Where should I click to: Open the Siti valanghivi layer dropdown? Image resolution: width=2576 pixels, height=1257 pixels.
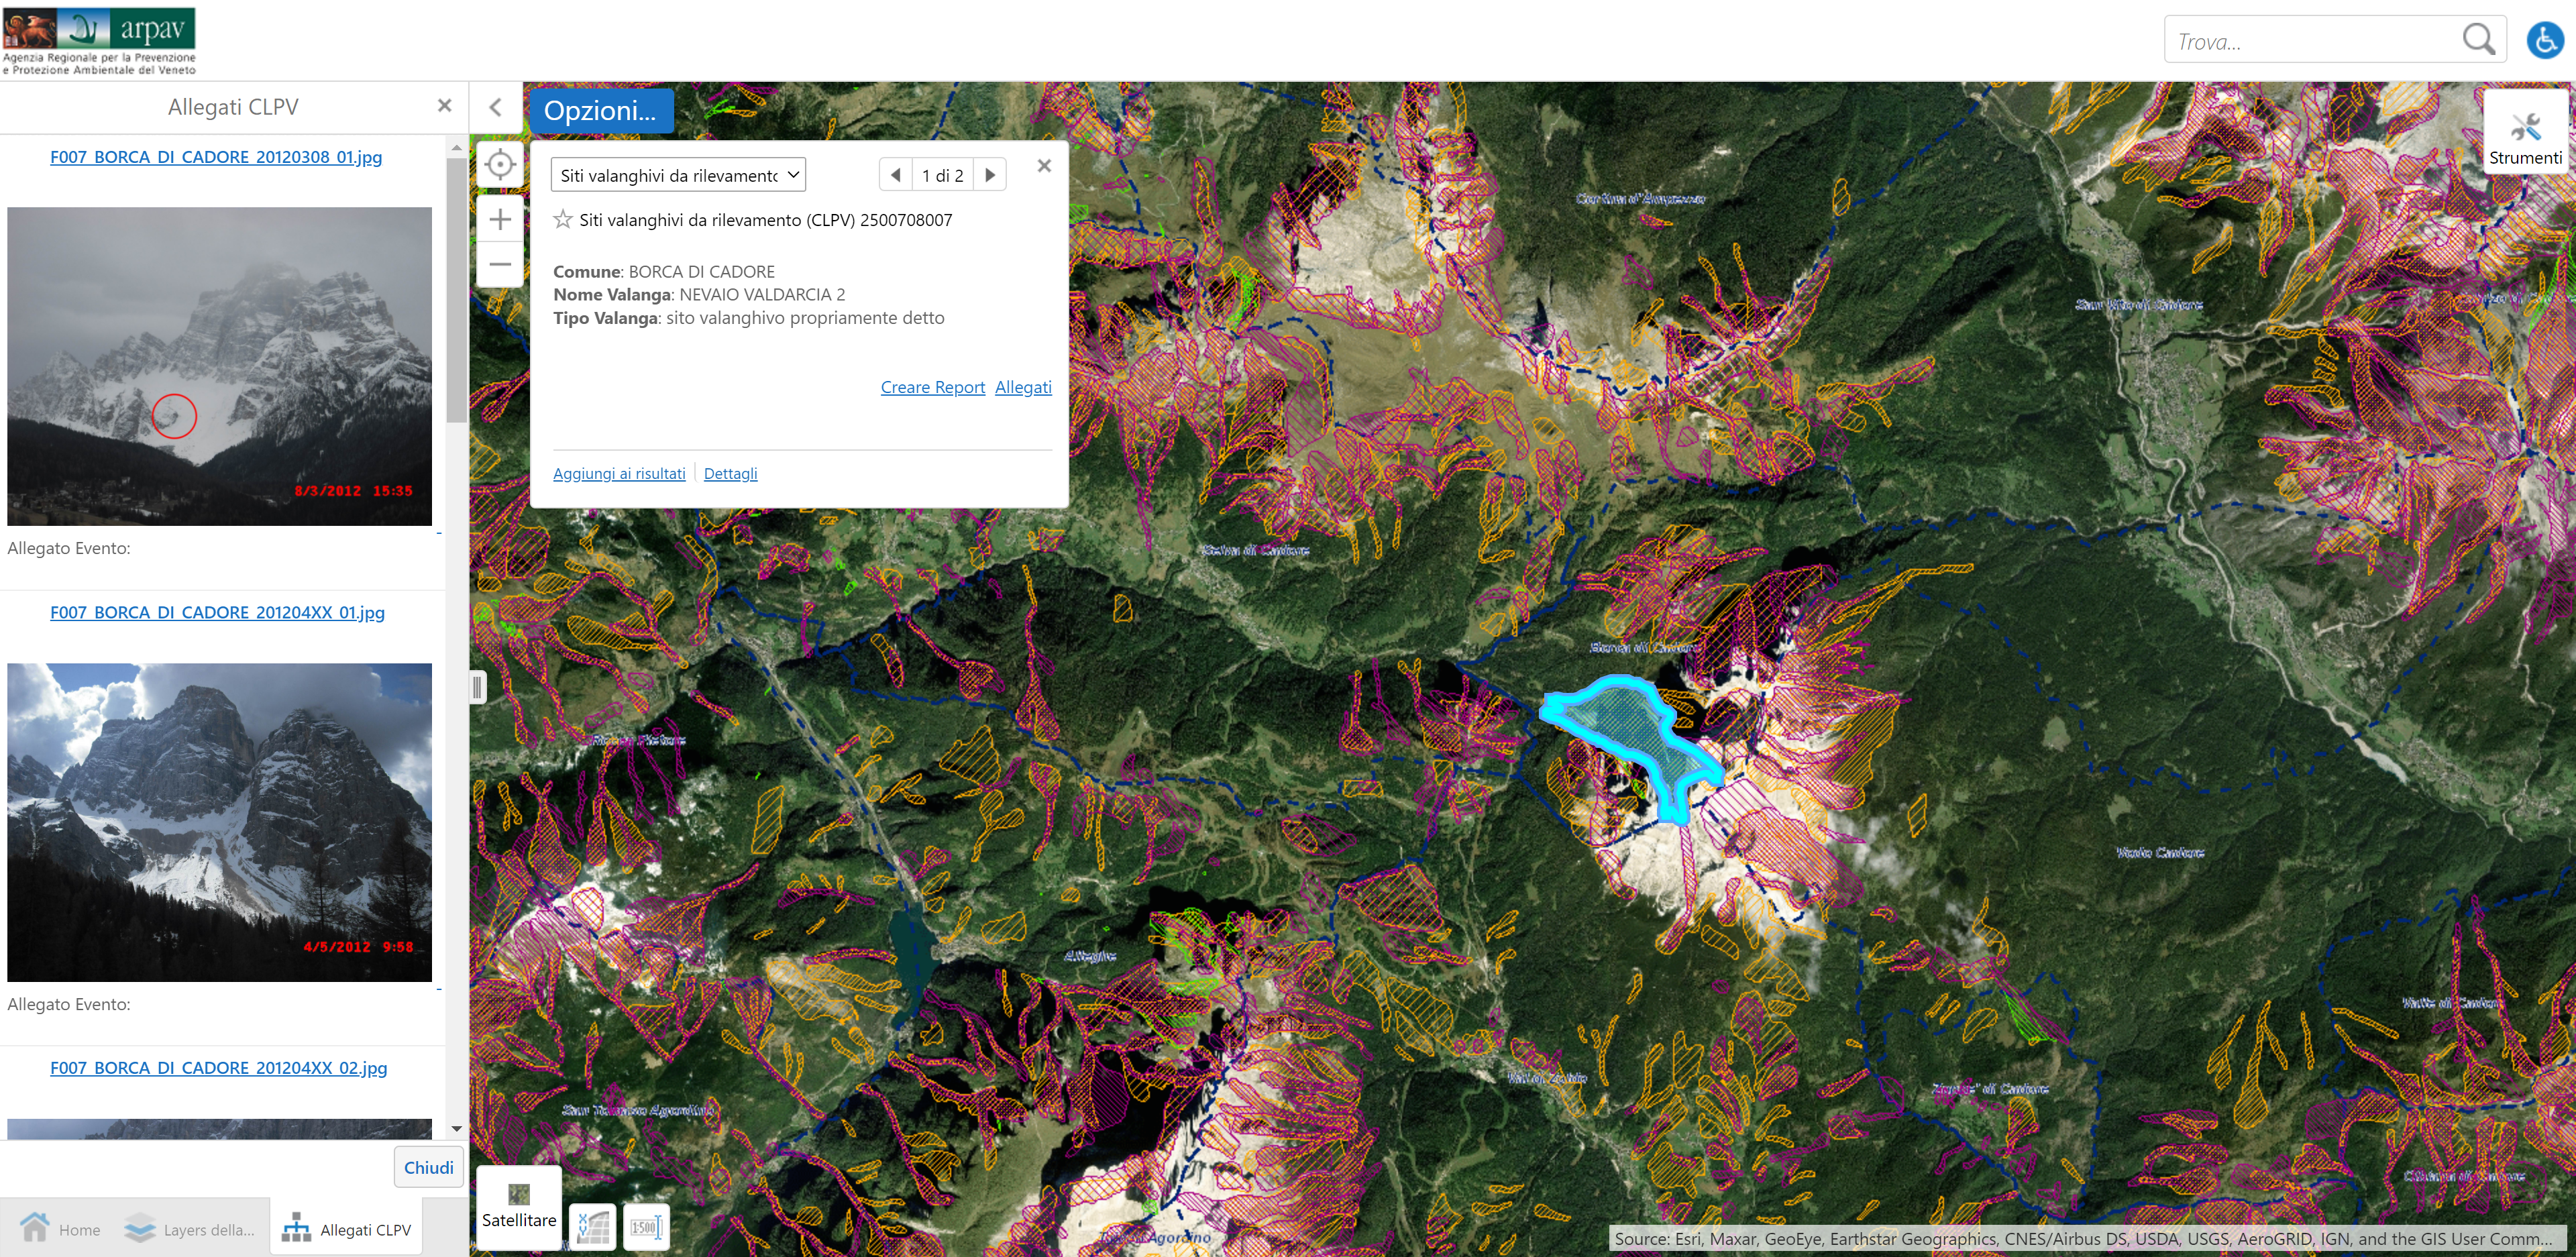(x=678, y=175)
